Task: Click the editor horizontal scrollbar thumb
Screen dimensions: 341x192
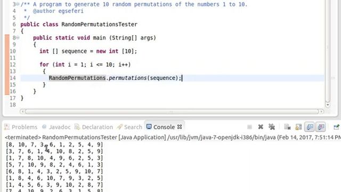Action: pyautogui.click(x=172, y=111)
